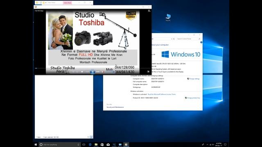Toggle full screen in media player

point(148,72)
